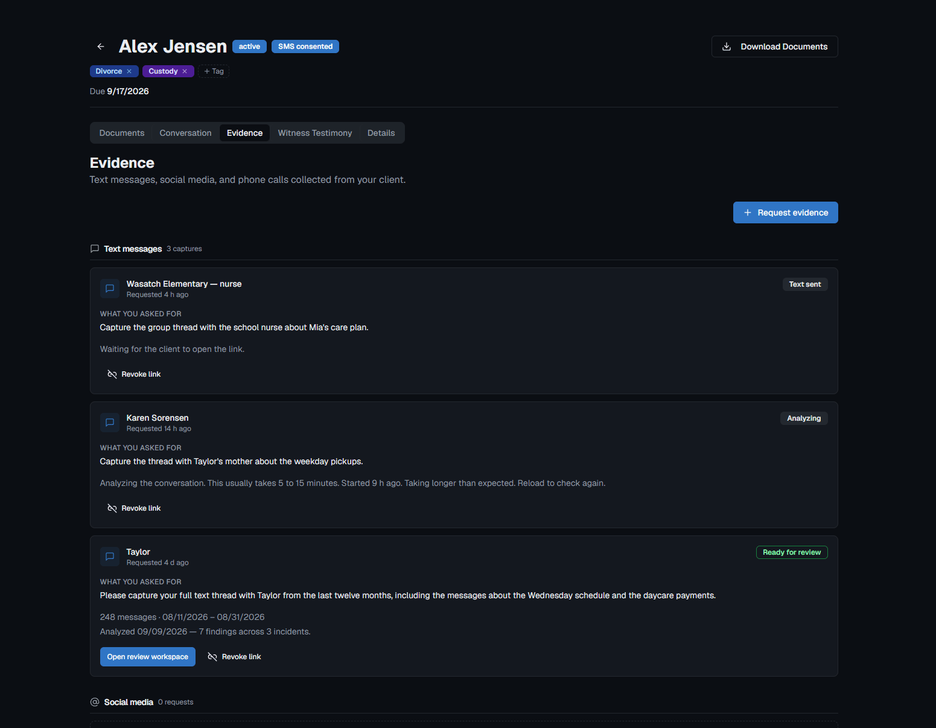Click the Ready for review badge
936x728 pixels.
[x=792, y=552]
